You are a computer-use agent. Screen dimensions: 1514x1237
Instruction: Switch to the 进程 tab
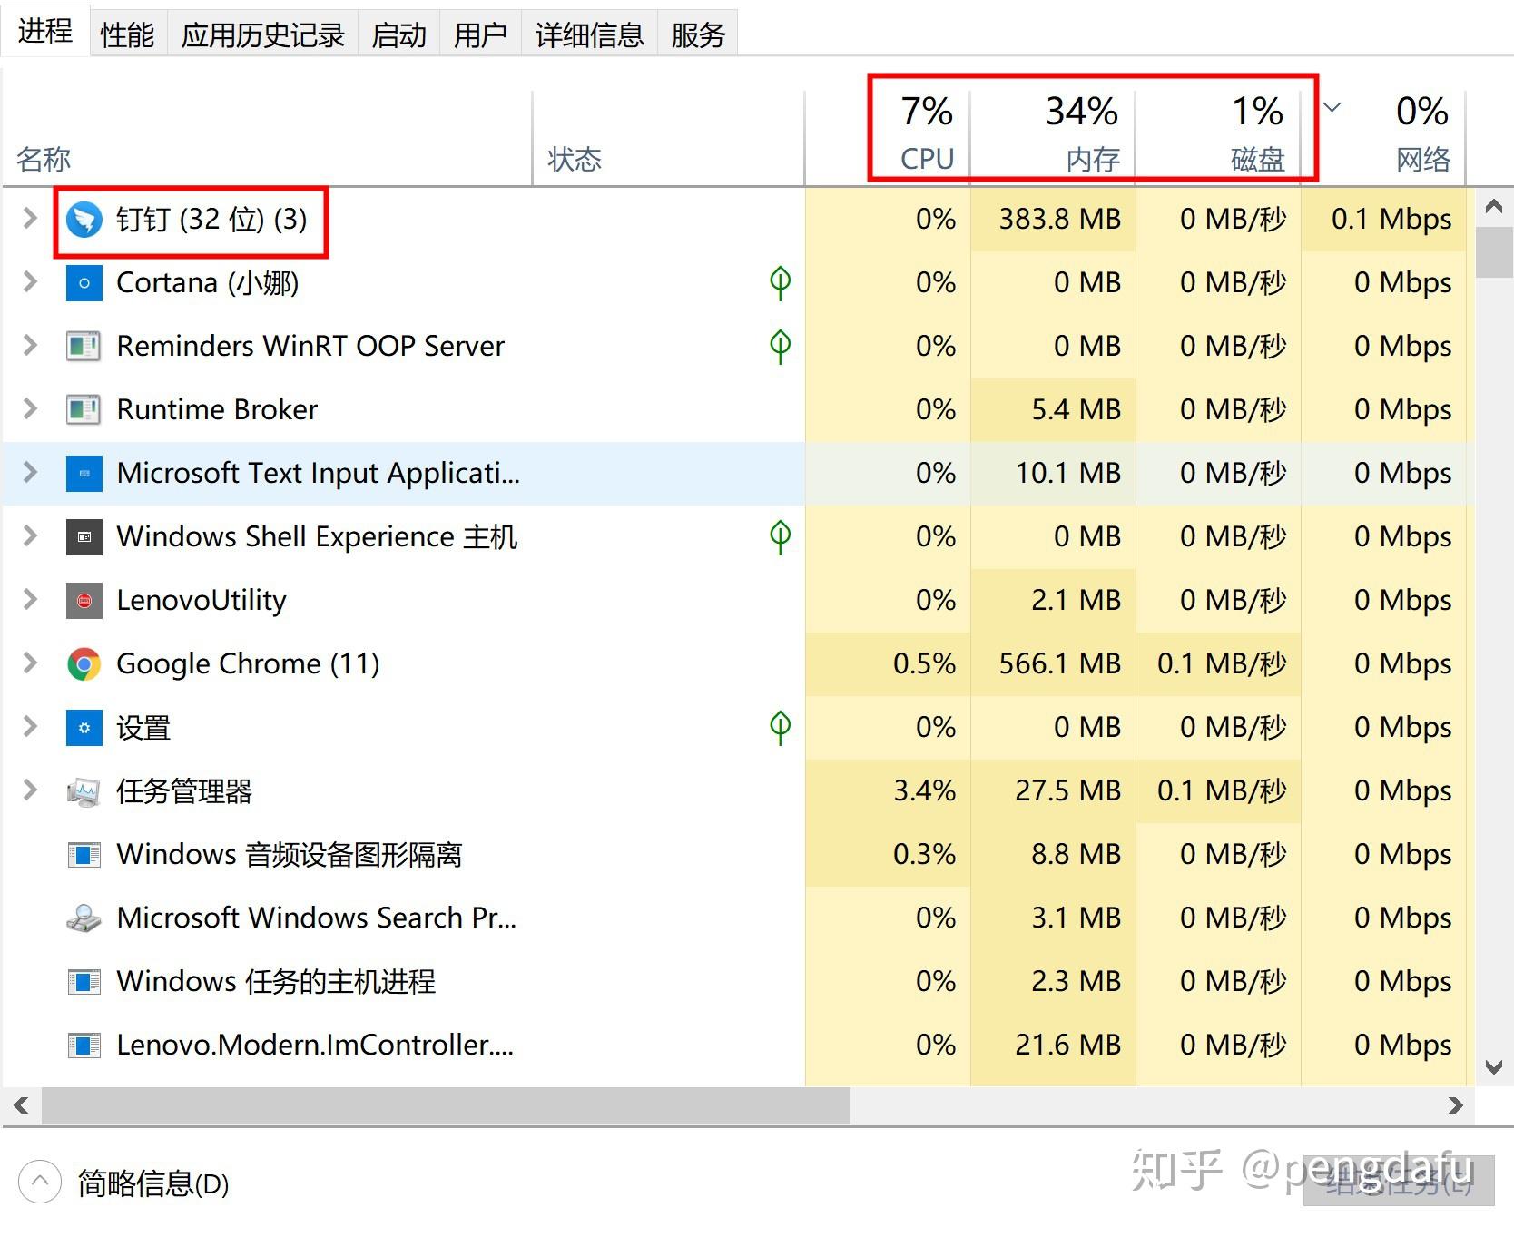click(45, 31)
